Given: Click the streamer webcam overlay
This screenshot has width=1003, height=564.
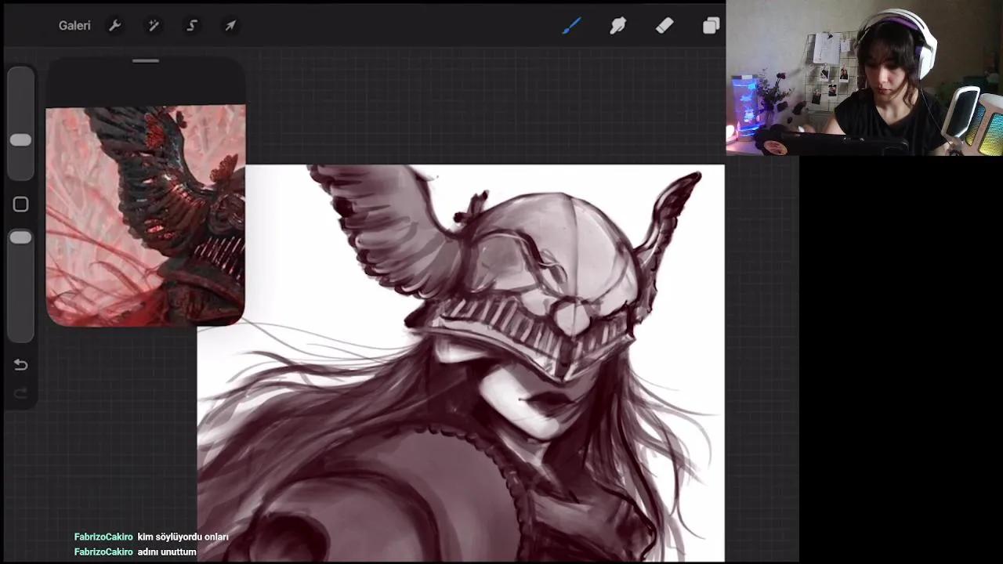Looking at the screenshot, I should [862, 78].
